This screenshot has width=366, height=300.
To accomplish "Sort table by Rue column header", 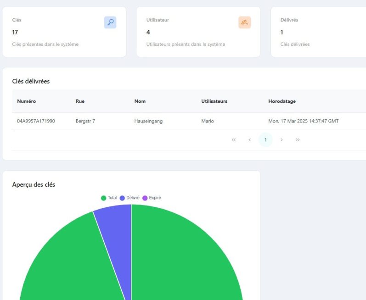I will pos(80,101).
